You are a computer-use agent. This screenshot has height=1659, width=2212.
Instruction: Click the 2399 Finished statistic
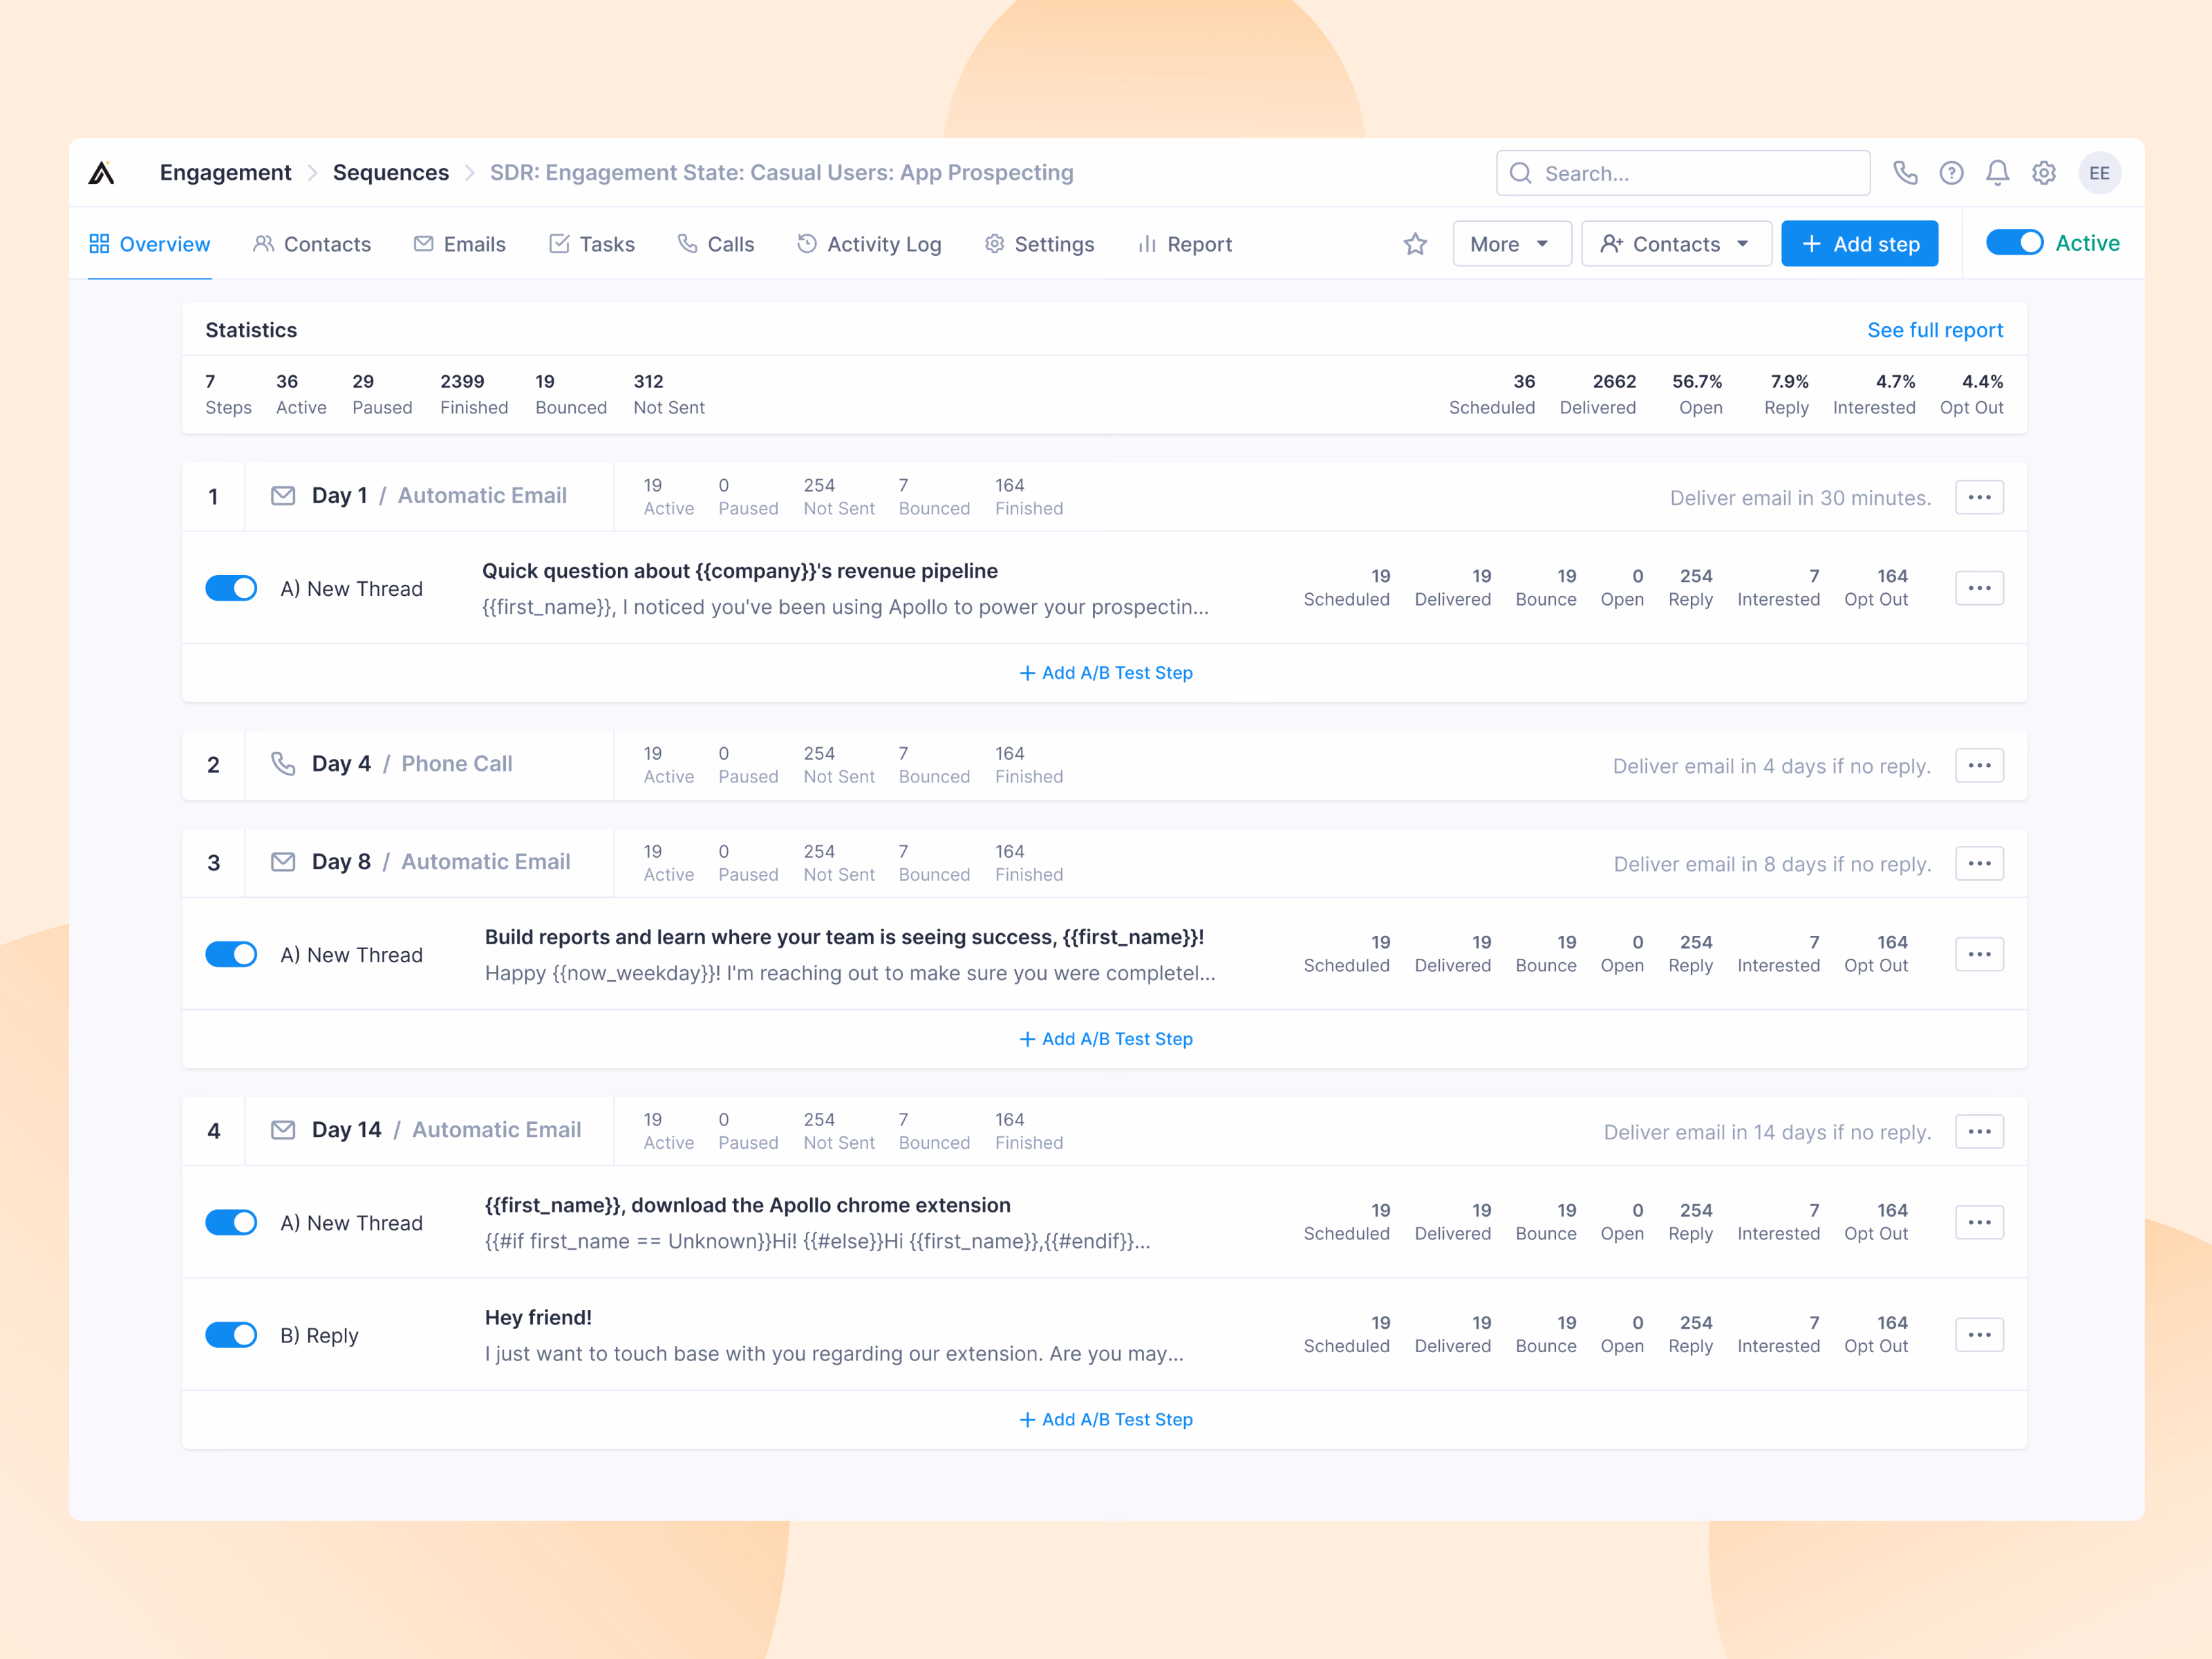[x=474, y=394]
